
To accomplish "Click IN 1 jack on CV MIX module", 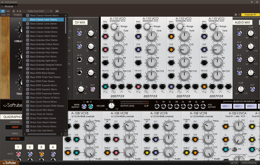I will 79,33.
